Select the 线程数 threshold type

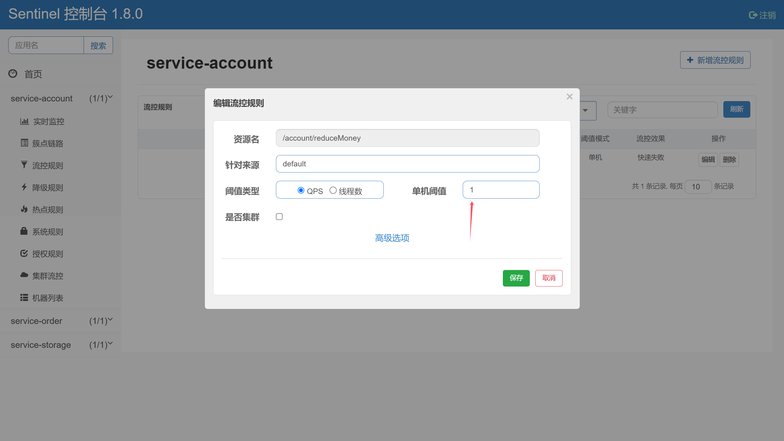coord(333,190)
